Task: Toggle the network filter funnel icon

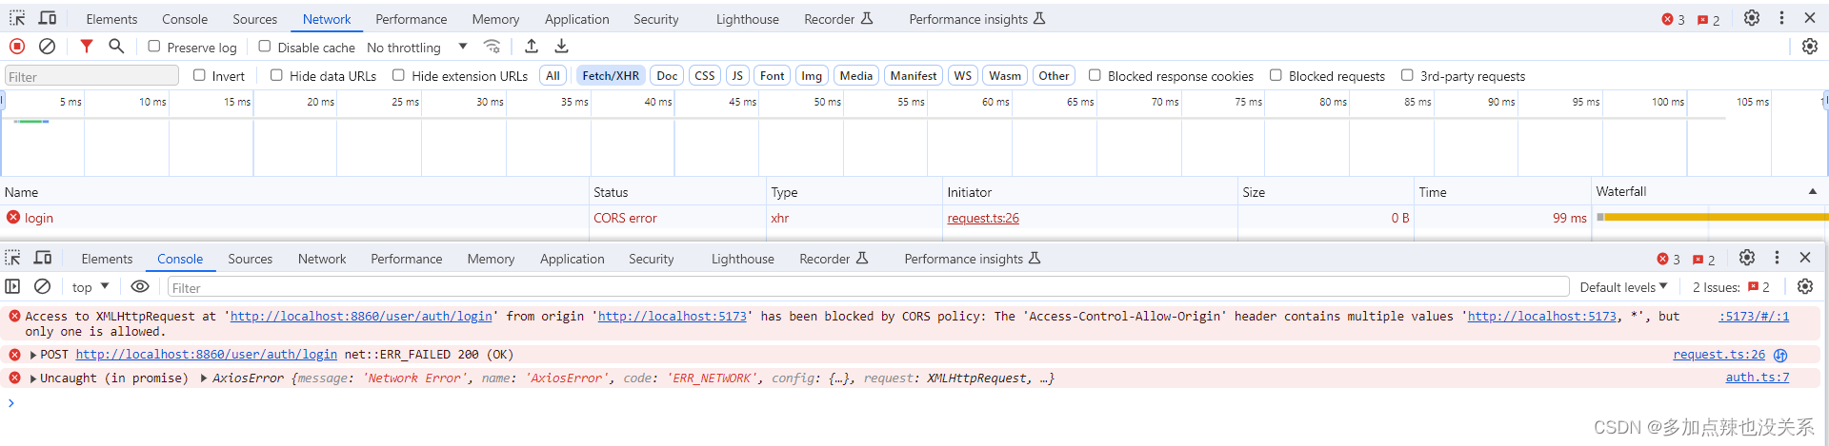Action: (x=87, y=46)
